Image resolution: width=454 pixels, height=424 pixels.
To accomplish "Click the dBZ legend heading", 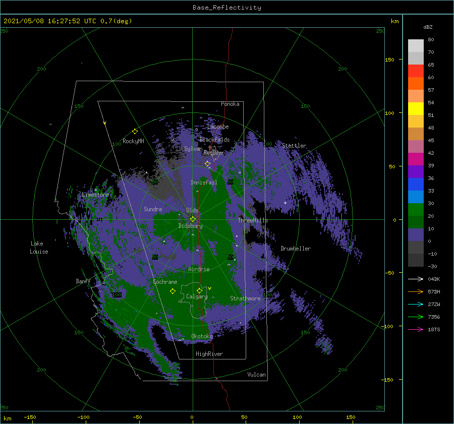I will point(428,27).
